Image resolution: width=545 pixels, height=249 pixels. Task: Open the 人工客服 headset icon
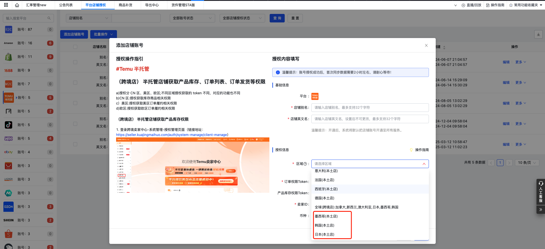[541, 183]
